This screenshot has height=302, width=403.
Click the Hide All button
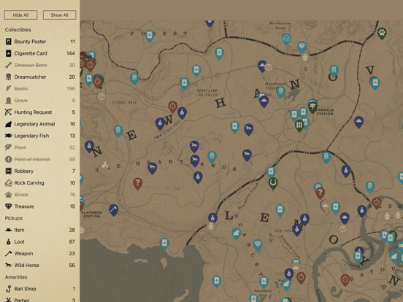click(x=20, y=15)
